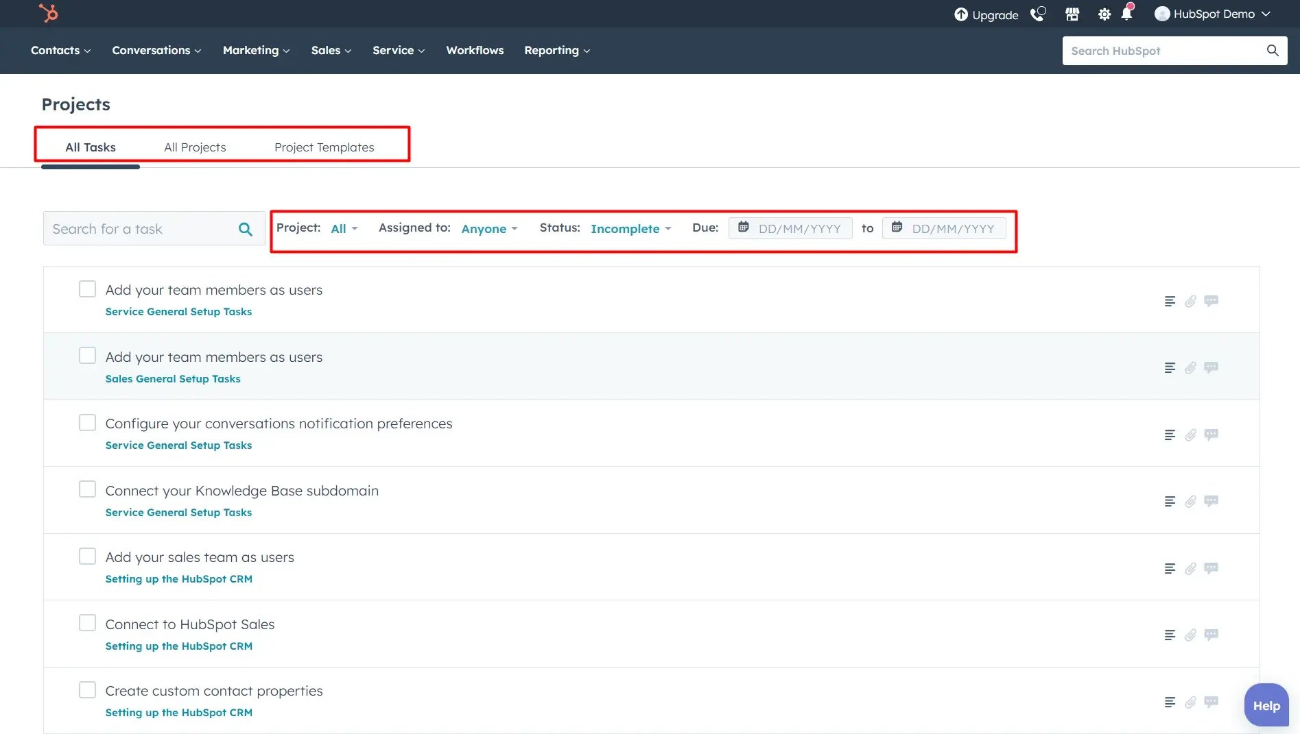Check 'Add your sales team as users' task
Image resolution: width=1300 pixels, height=734 pixels.
coord(87,556)
